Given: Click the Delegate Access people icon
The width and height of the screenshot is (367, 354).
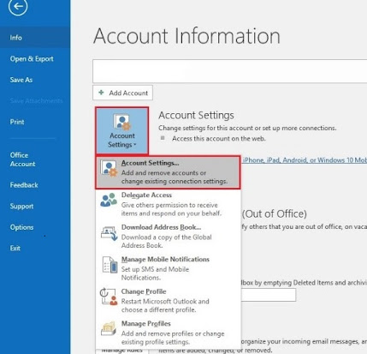Looking at the screenshot, I should [x=109, y=200].
